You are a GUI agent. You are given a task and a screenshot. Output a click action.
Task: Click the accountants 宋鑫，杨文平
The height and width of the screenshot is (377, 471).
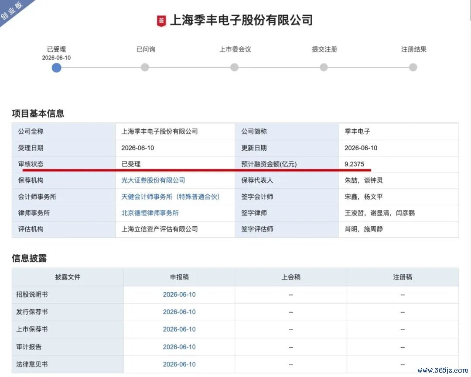click(364, 197)
